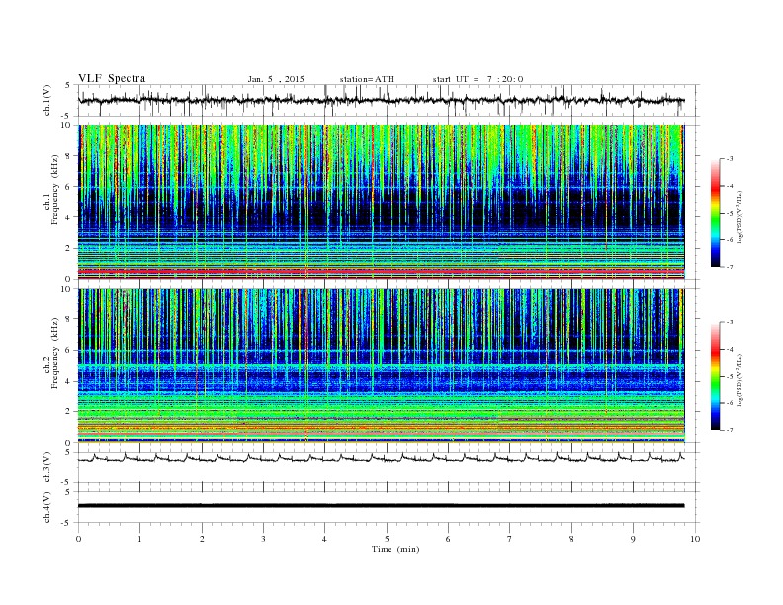Click the 'VLF Spectra' plot title

(x=112, y=78)
